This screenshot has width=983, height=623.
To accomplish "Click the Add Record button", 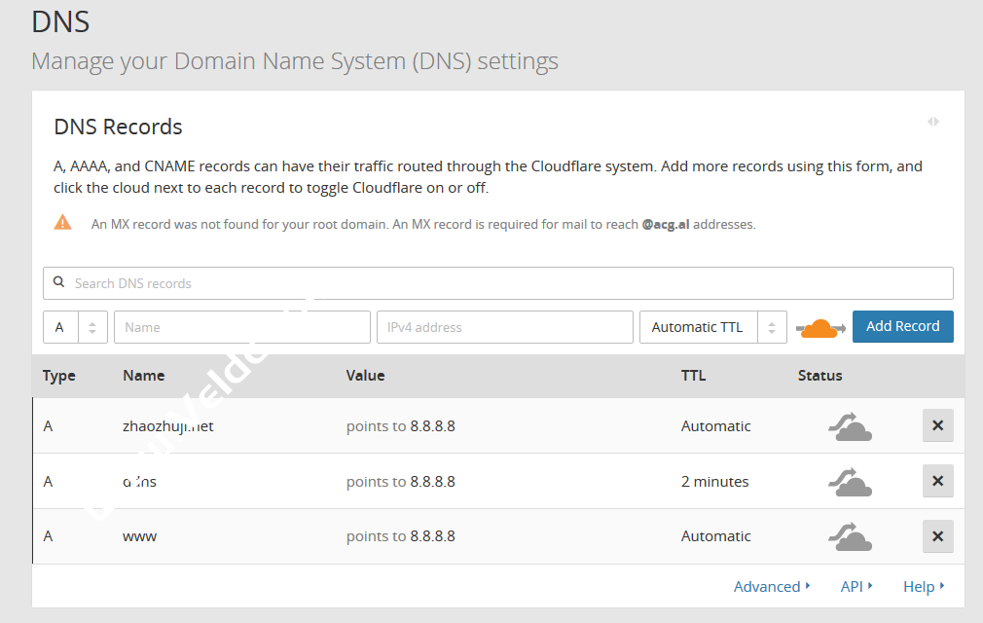I will [902, 327].
